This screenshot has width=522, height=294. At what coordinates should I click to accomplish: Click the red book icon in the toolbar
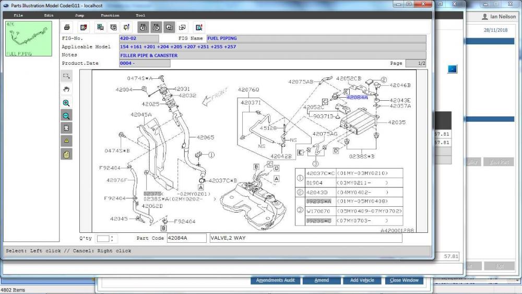click(x=83, y=27)
